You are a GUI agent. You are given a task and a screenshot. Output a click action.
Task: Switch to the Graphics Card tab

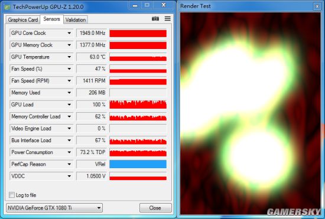(x=23, y=20)
